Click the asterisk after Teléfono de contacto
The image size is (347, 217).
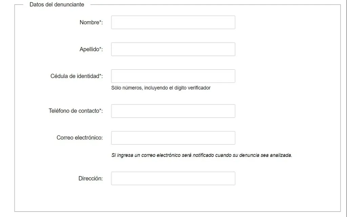pos(100,110)
